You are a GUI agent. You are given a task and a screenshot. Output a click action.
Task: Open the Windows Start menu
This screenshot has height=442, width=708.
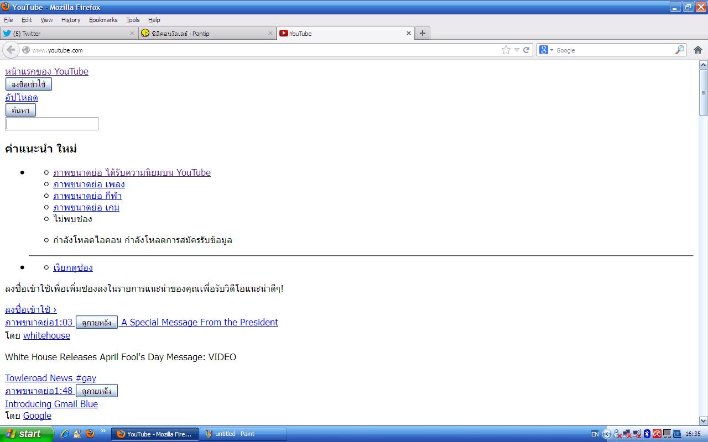[x=27, y=434]
